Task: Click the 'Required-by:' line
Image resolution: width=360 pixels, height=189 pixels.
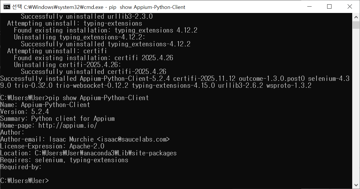Action: (x=21, y=167)
